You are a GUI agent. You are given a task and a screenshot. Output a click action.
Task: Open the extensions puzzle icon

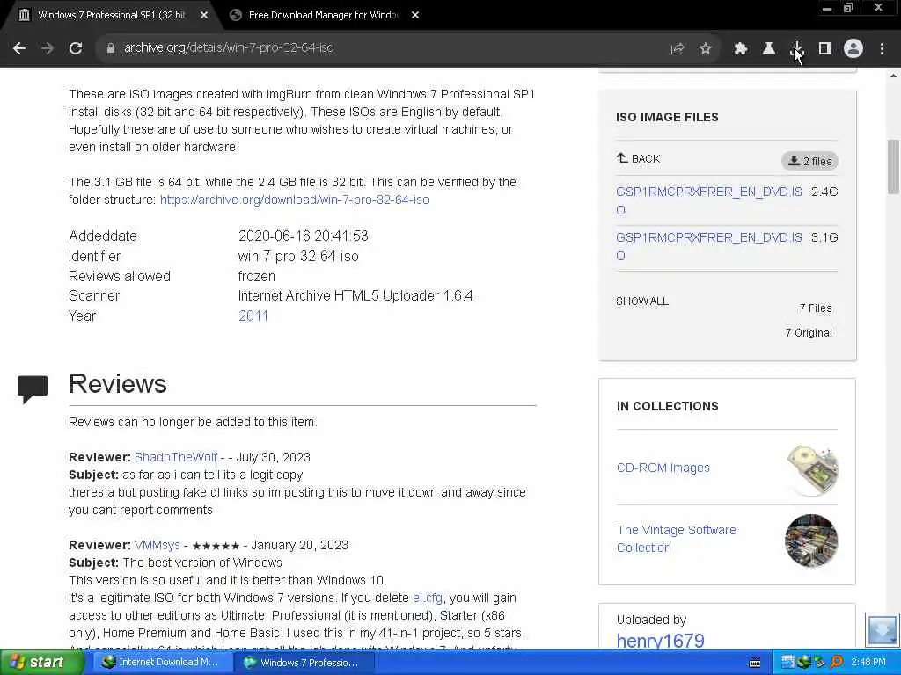coord(740,49)
